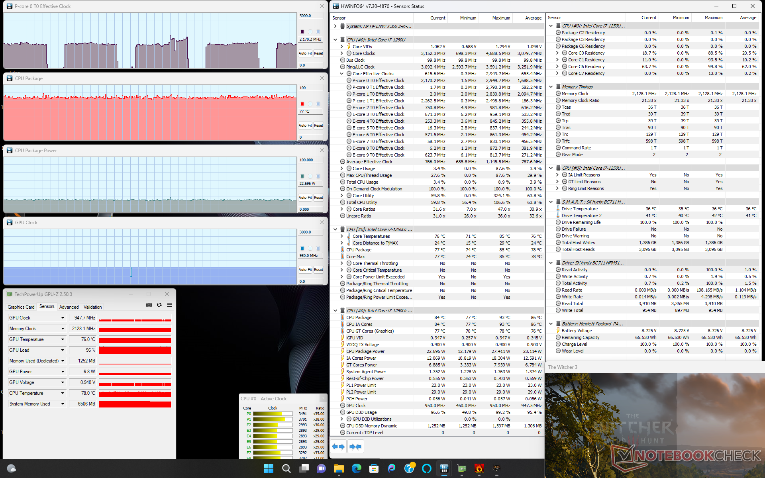This screenshot has height=478, width=765.
Task: Pick graph color in CPU Package Power window
Action: (302, 176)
